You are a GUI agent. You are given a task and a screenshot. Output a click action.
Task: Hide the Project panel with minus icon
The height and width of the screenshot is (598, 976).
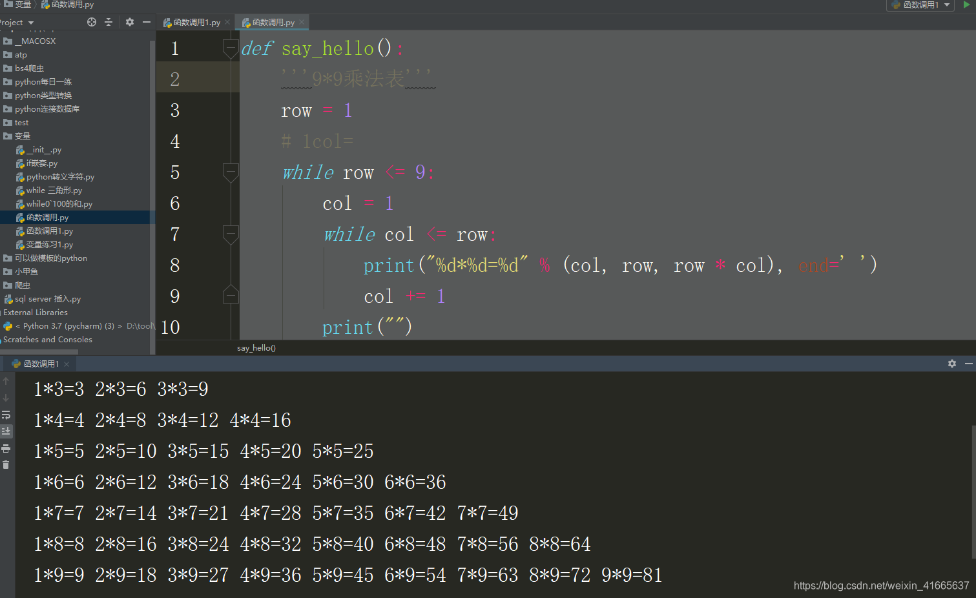[147, 22]
